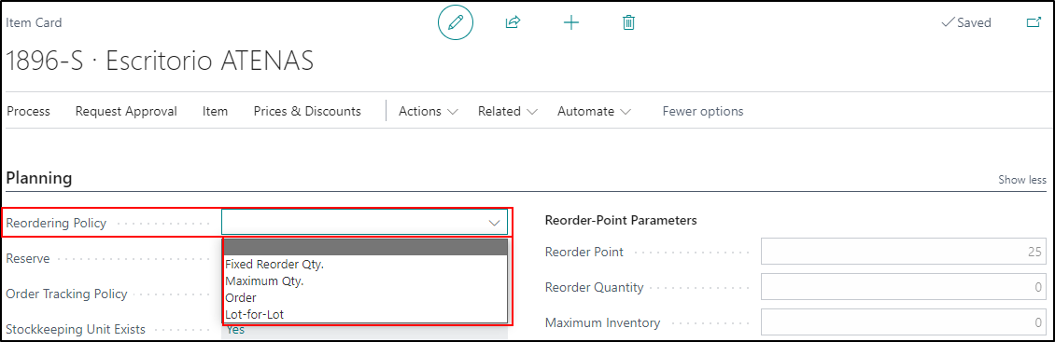Screen dimensions: 1055x342
Task: Open card in new window icon
Action: tap(1034, 23)
